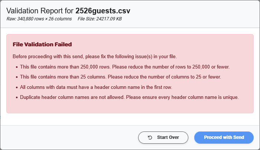The width and height of the screenshot is (260, 150).
Task: Click the Start Over button
Action: (x=163, y=137)
